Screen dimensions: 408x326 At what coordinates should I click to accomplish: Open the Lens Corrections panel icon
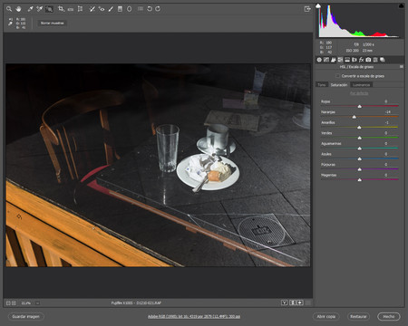coord(355,60)
